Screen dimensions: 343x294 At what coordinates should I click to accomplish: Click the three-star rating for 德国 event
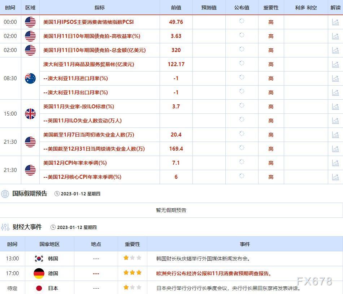(x=133, y=273)
